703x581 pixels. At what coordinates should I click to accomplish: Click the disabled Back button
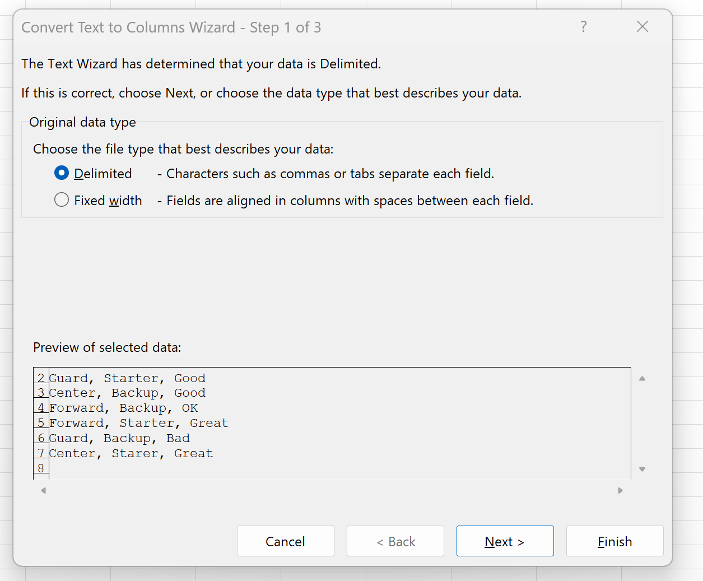pyautogui.click(x=395, y=541)
